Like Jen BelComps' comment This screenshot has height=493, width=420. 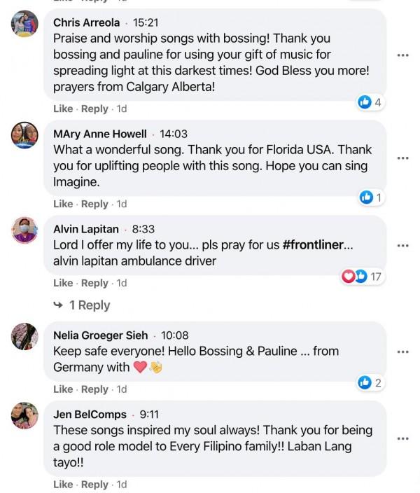tap(63, 485)
